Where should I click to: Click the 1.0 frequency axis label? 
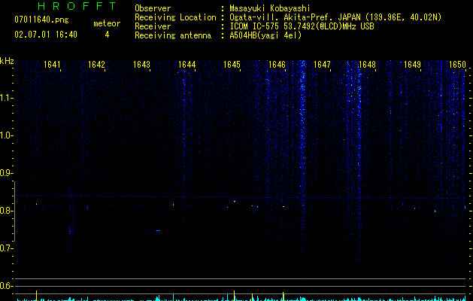[6, 135]
